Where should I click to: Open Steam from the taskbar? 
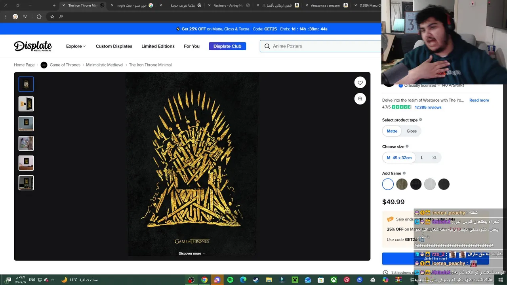click(x=256, y=280)
